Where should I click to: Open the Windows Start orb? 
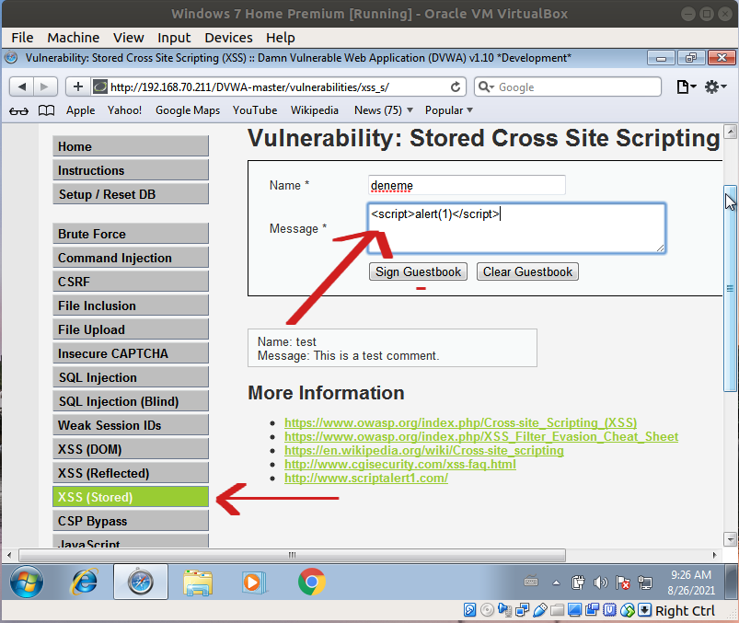coord(27,582)
